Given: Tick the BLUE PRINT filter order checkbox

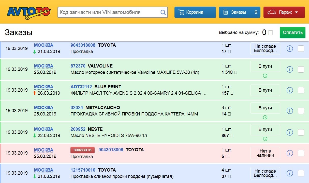Looking at the screenshot, I should tap(301, 90).
